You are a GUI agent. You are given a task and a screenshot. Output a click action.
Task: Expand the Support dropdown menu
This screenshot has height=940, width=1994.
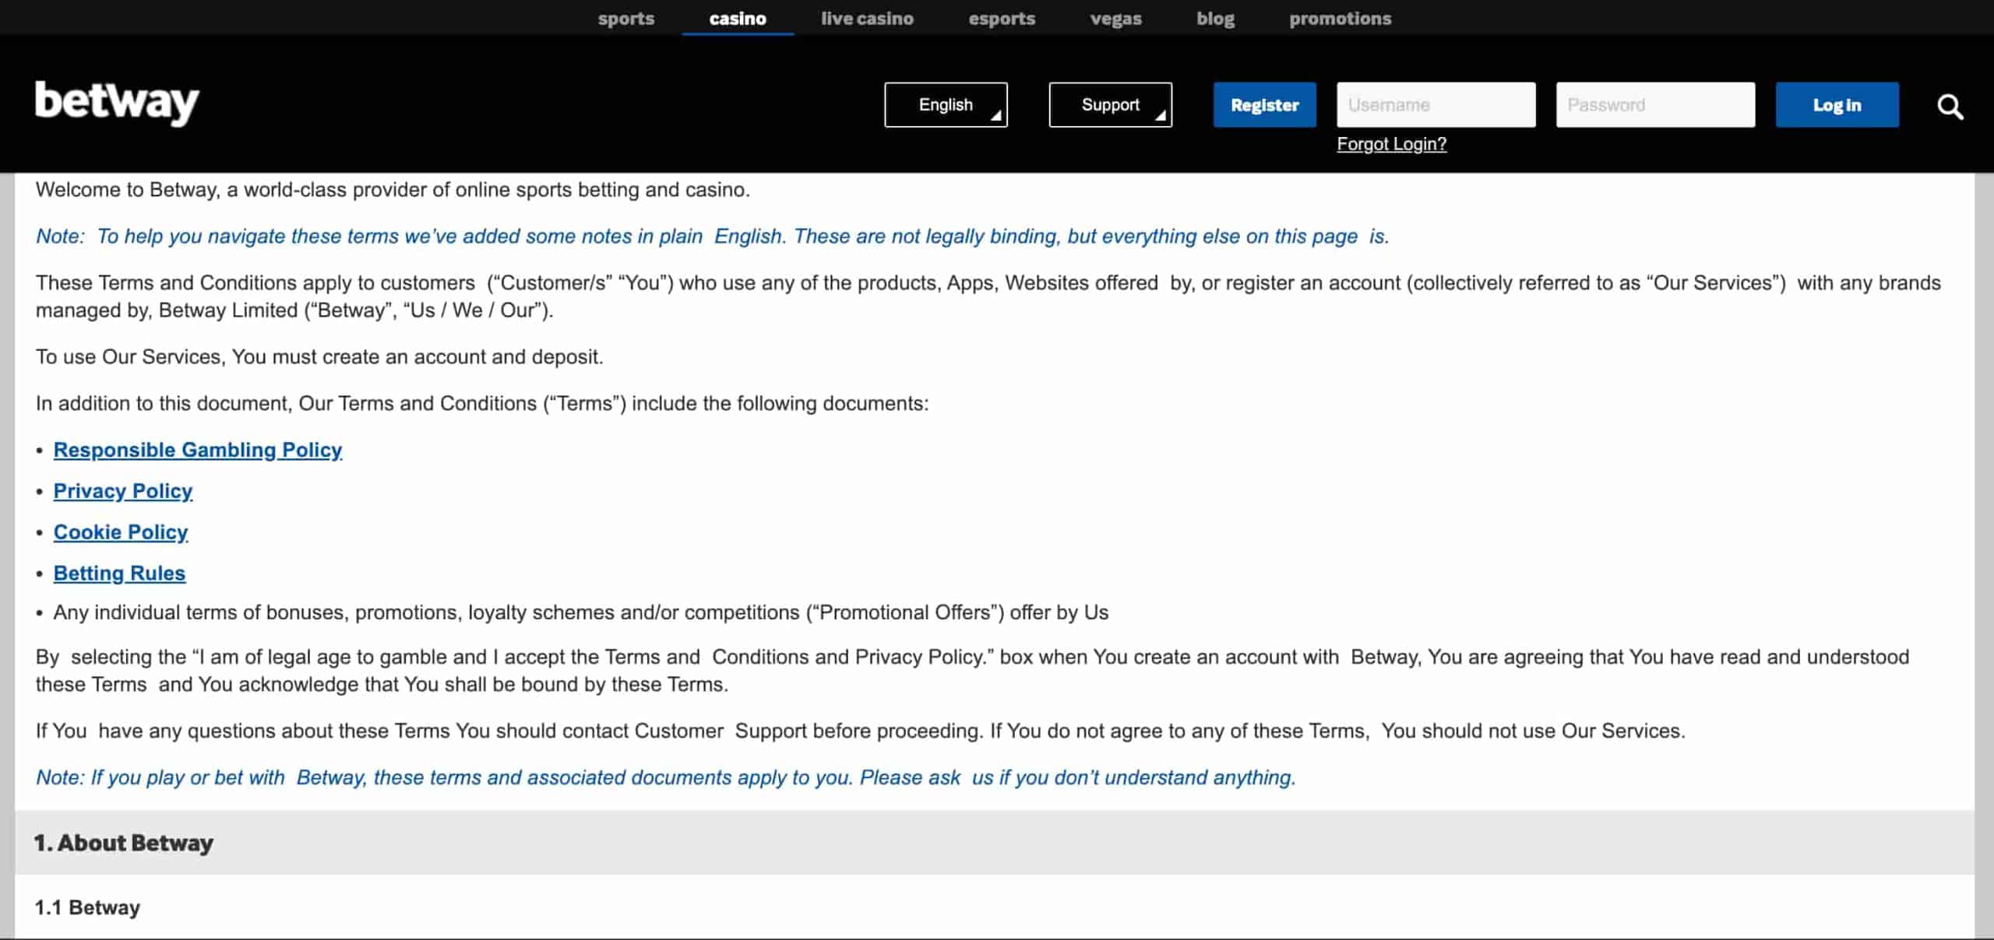tap(1110, 104)
